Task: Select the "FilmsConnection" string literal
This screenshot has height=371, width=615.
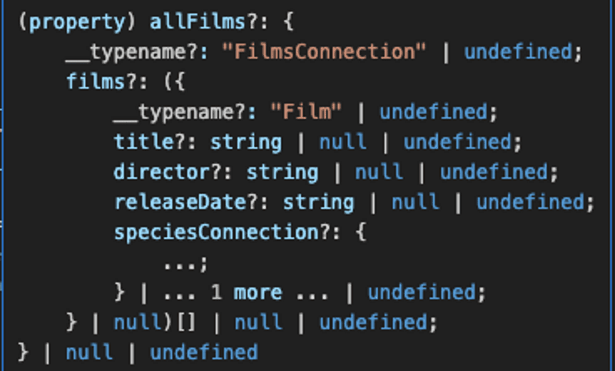Action: [x=324, y=52]
